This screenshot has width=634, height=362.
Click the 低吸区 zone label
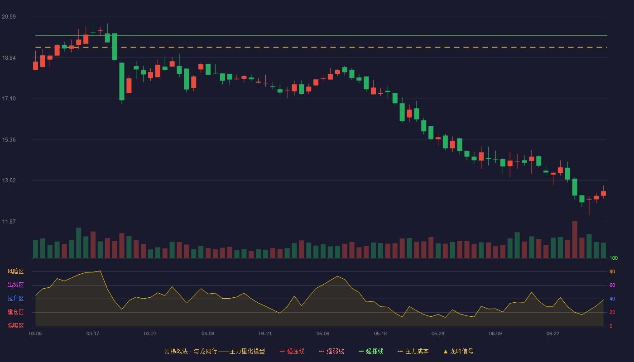click(15, 326)
